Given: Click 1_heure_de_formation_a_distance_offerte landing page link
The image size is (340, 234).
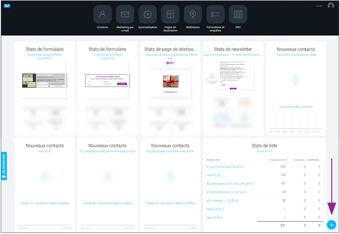Looking at the screenshot, I should (x=170, y=55).
